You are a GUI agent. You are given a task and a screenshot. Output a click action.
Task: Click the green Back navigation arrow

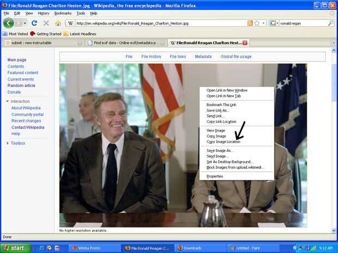[x=9, y=23]
